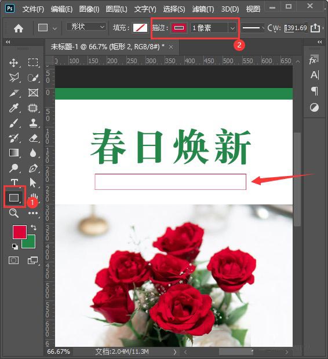Viewport: 328px width, 359px height.
Task: Click the W width value field
Action: pyautogui.click(x=297, y=28)
